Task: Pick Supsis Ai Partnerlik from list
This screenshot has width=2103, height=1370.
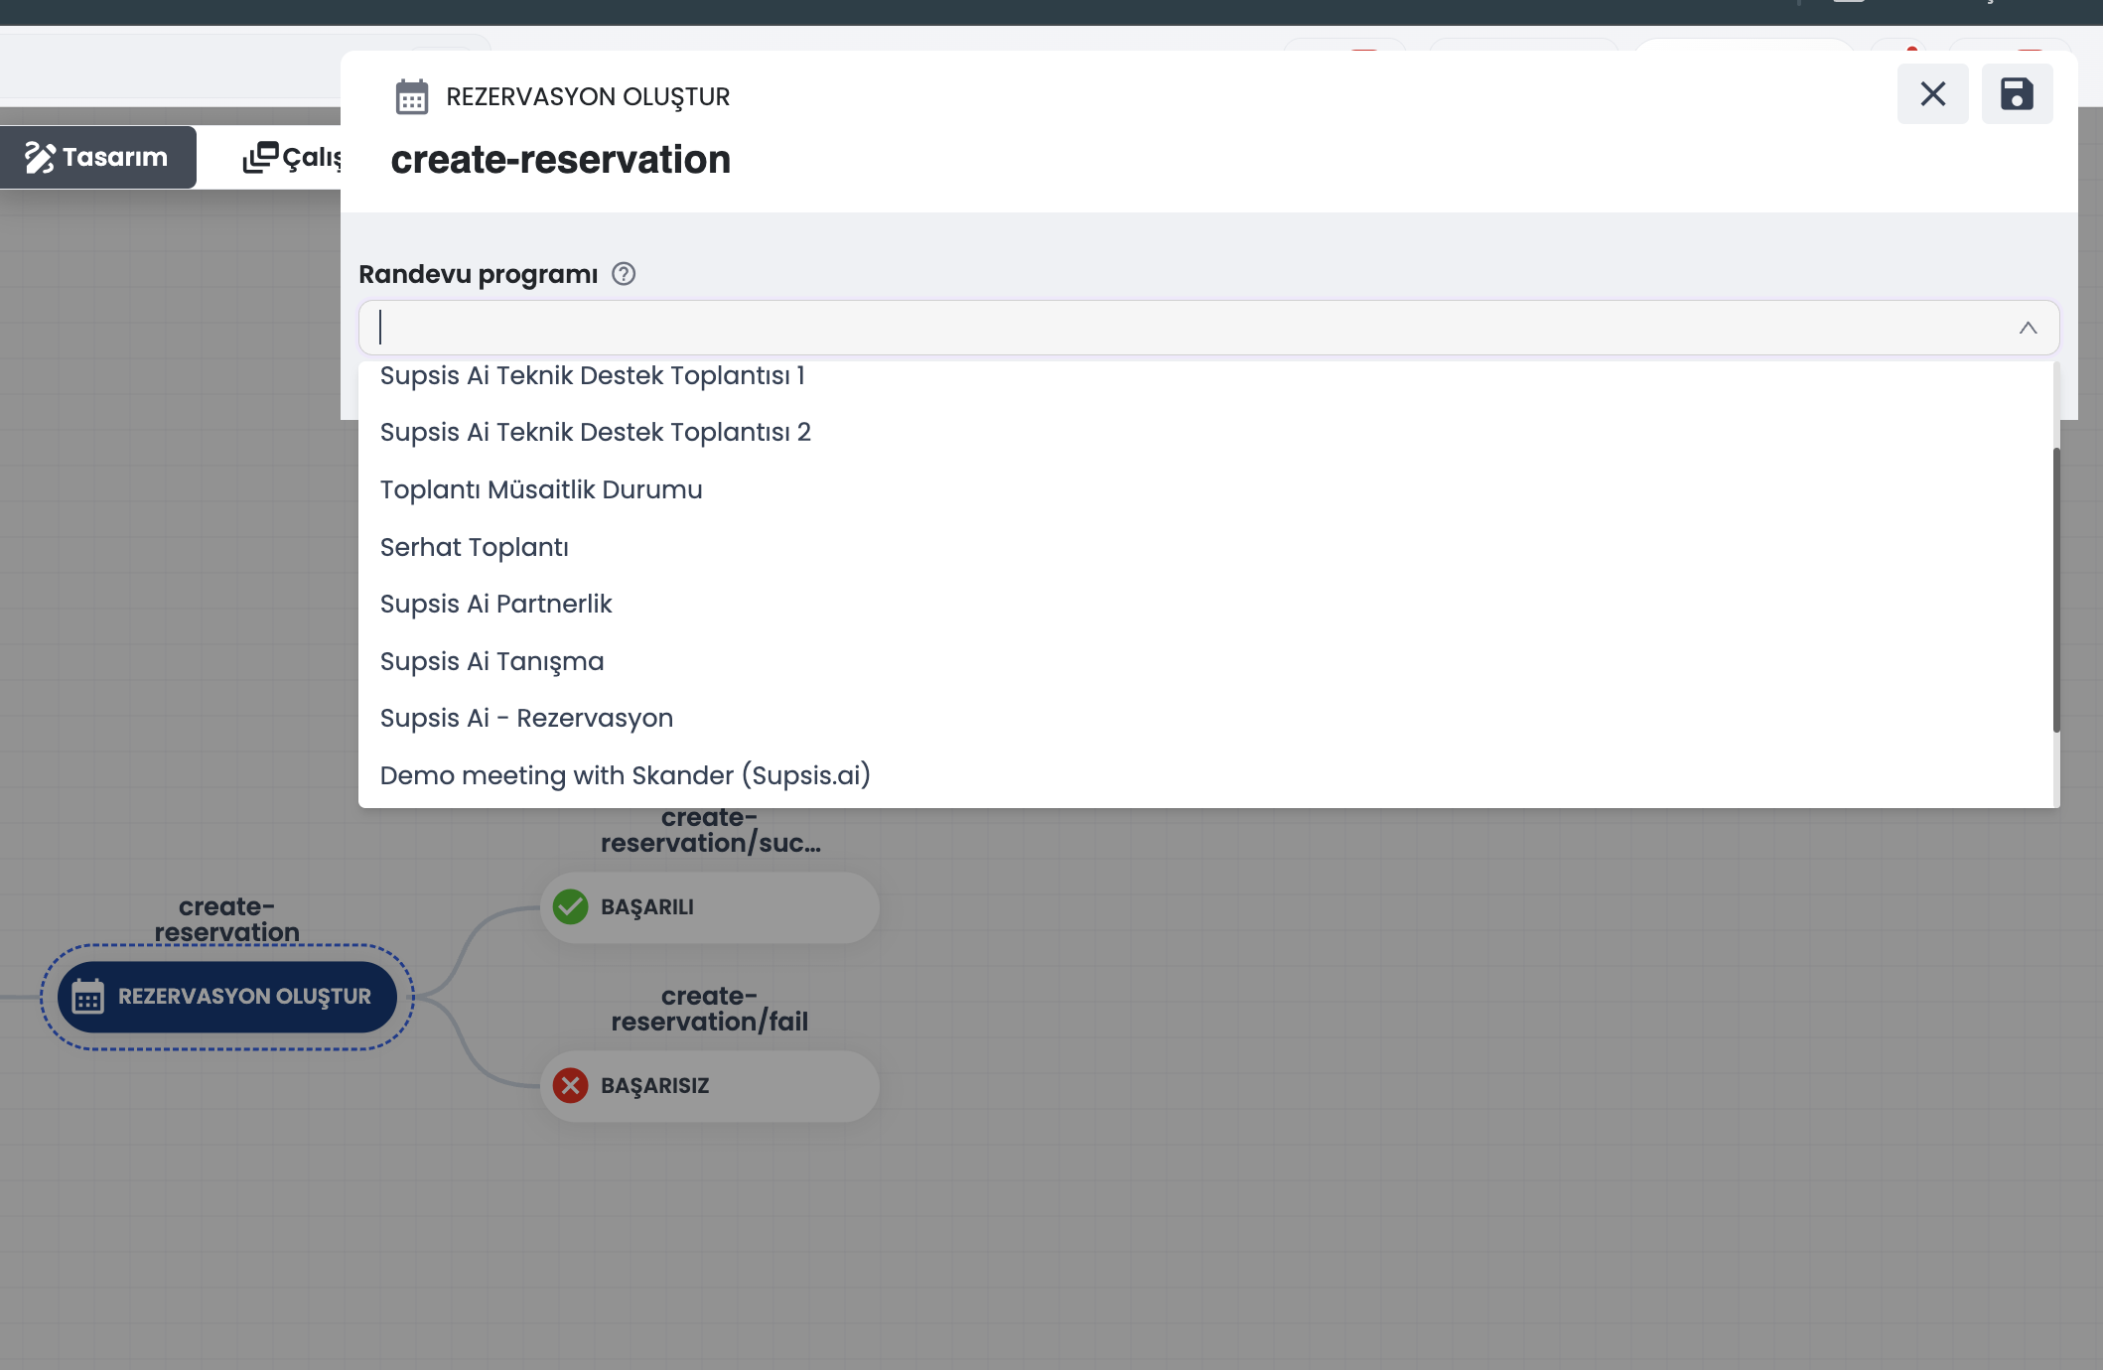Action: pyautogui.click(x=1205, y=605)
